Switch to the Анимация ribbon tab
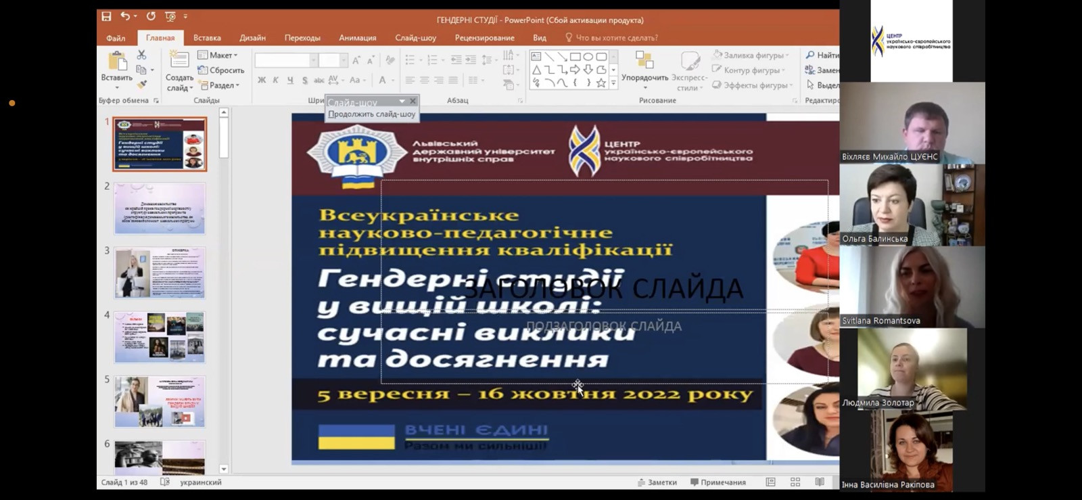 357,38
